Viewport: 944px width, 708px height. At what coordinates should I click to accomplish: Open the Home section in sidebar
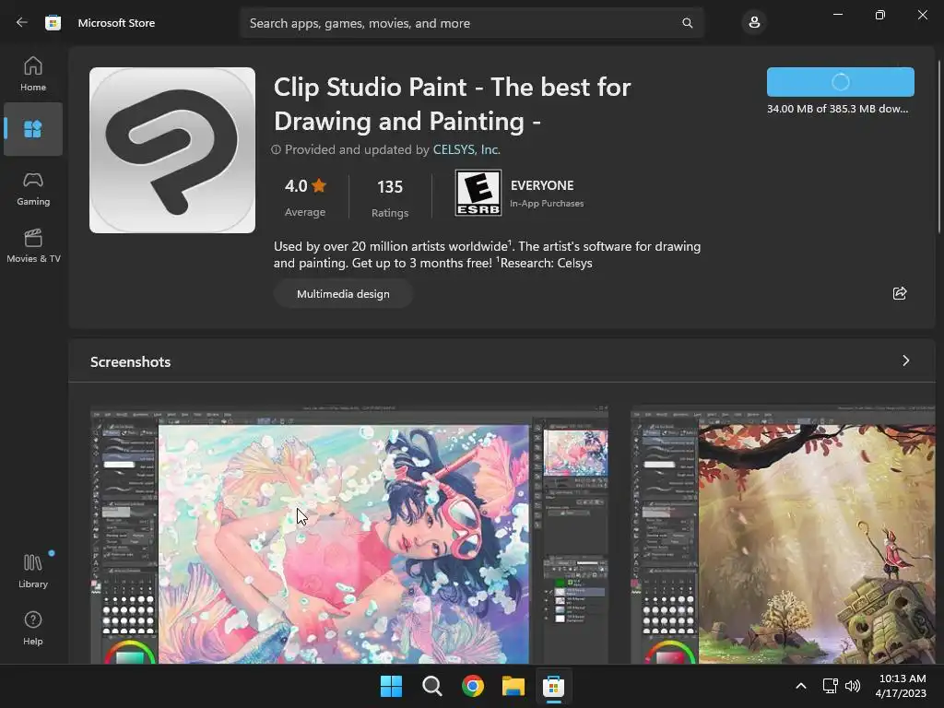click(33, 74)
